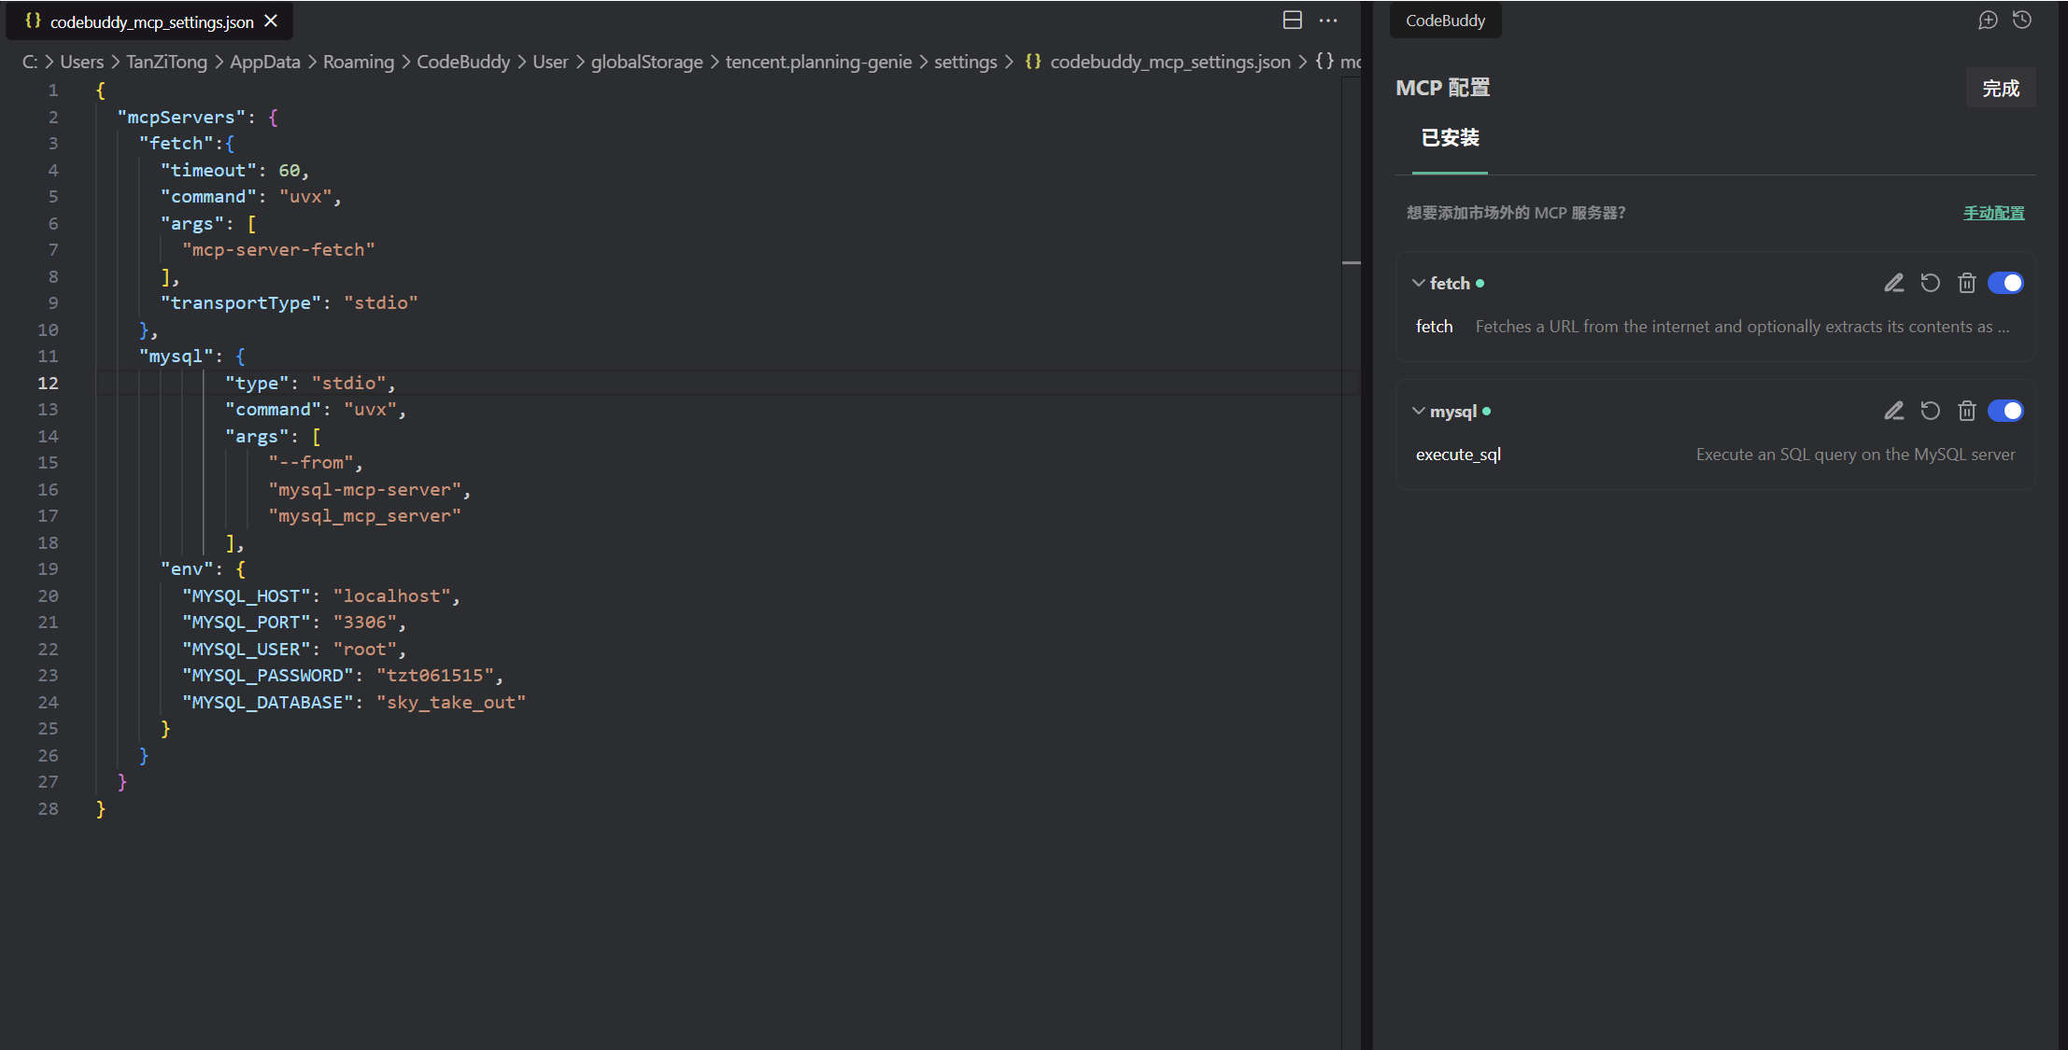Image resolution: width=2068 pixels, height=1050 pixels.
Task: Disable the fetch server toggle
Action: tap(2005, 283)
